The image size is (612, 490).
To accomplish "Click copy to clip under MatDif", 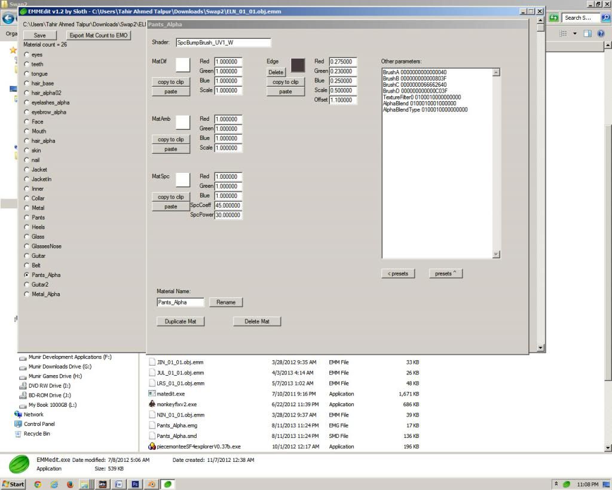I will (170, 82).
